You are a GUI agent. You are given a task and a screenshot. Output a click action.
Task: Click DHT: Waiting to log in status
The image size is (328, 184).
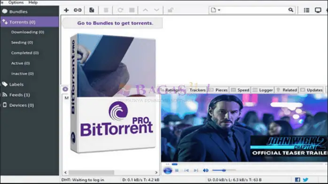tap(83, 180)
